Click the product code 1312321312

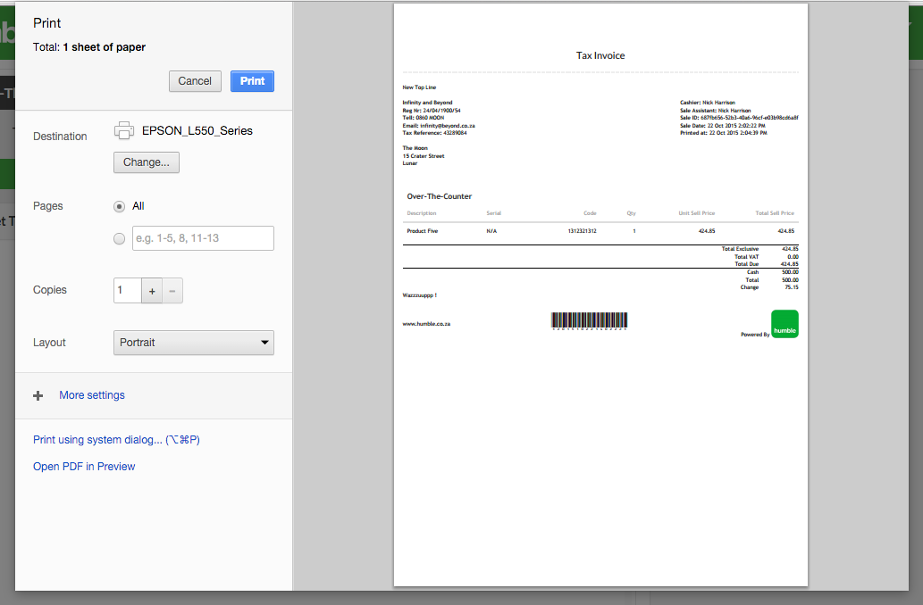click(x=583, y=231)
